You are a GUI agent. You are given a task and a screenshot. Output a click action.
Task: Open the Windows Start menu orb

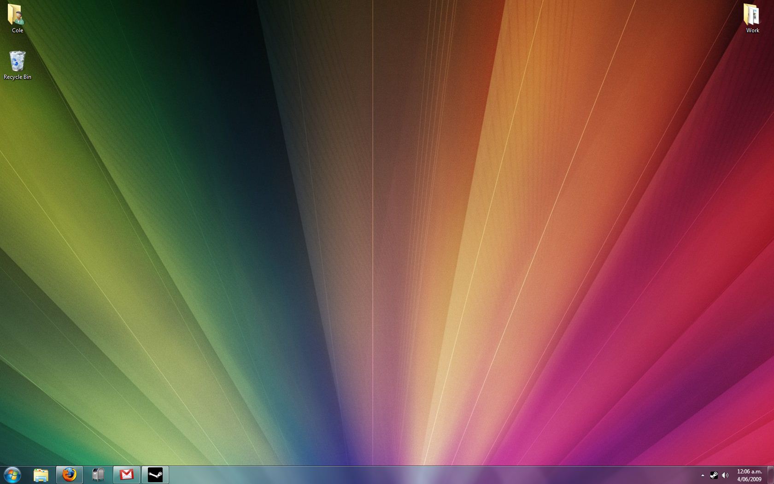pos(12,474)
